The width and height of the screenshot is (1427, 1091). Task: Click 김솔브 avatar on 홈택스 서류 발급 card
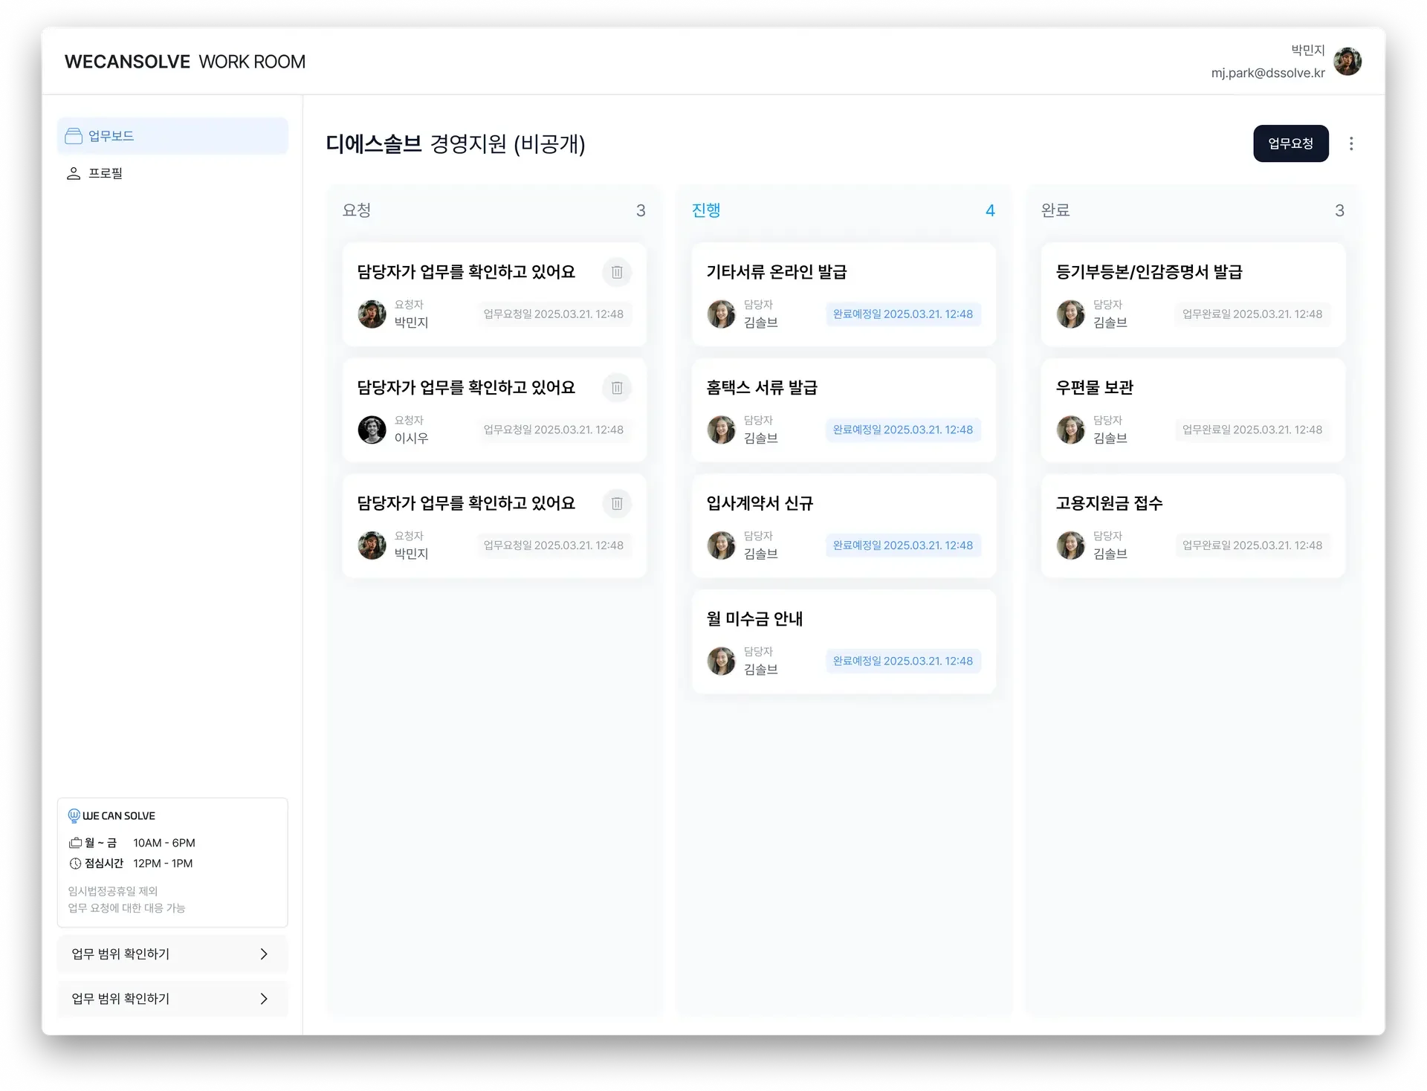tap(721, 430)
